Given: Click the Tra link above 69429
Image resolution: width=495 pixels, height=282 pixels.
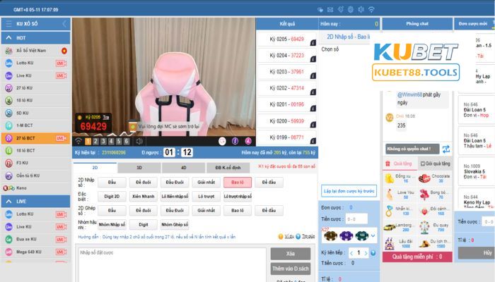Looking at the screenshot, I should (x=106, y=117).
